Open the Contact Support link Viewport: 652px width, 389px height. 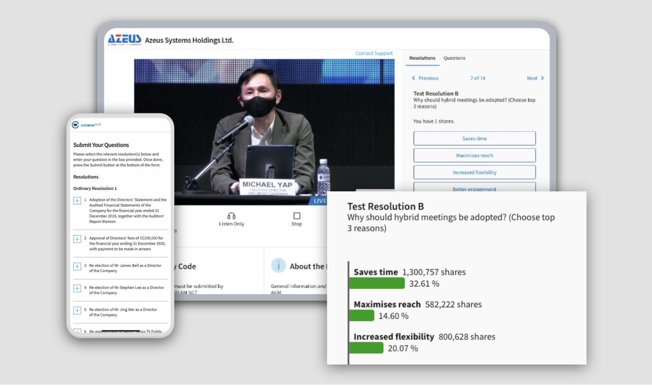click(x=374, y=53)
